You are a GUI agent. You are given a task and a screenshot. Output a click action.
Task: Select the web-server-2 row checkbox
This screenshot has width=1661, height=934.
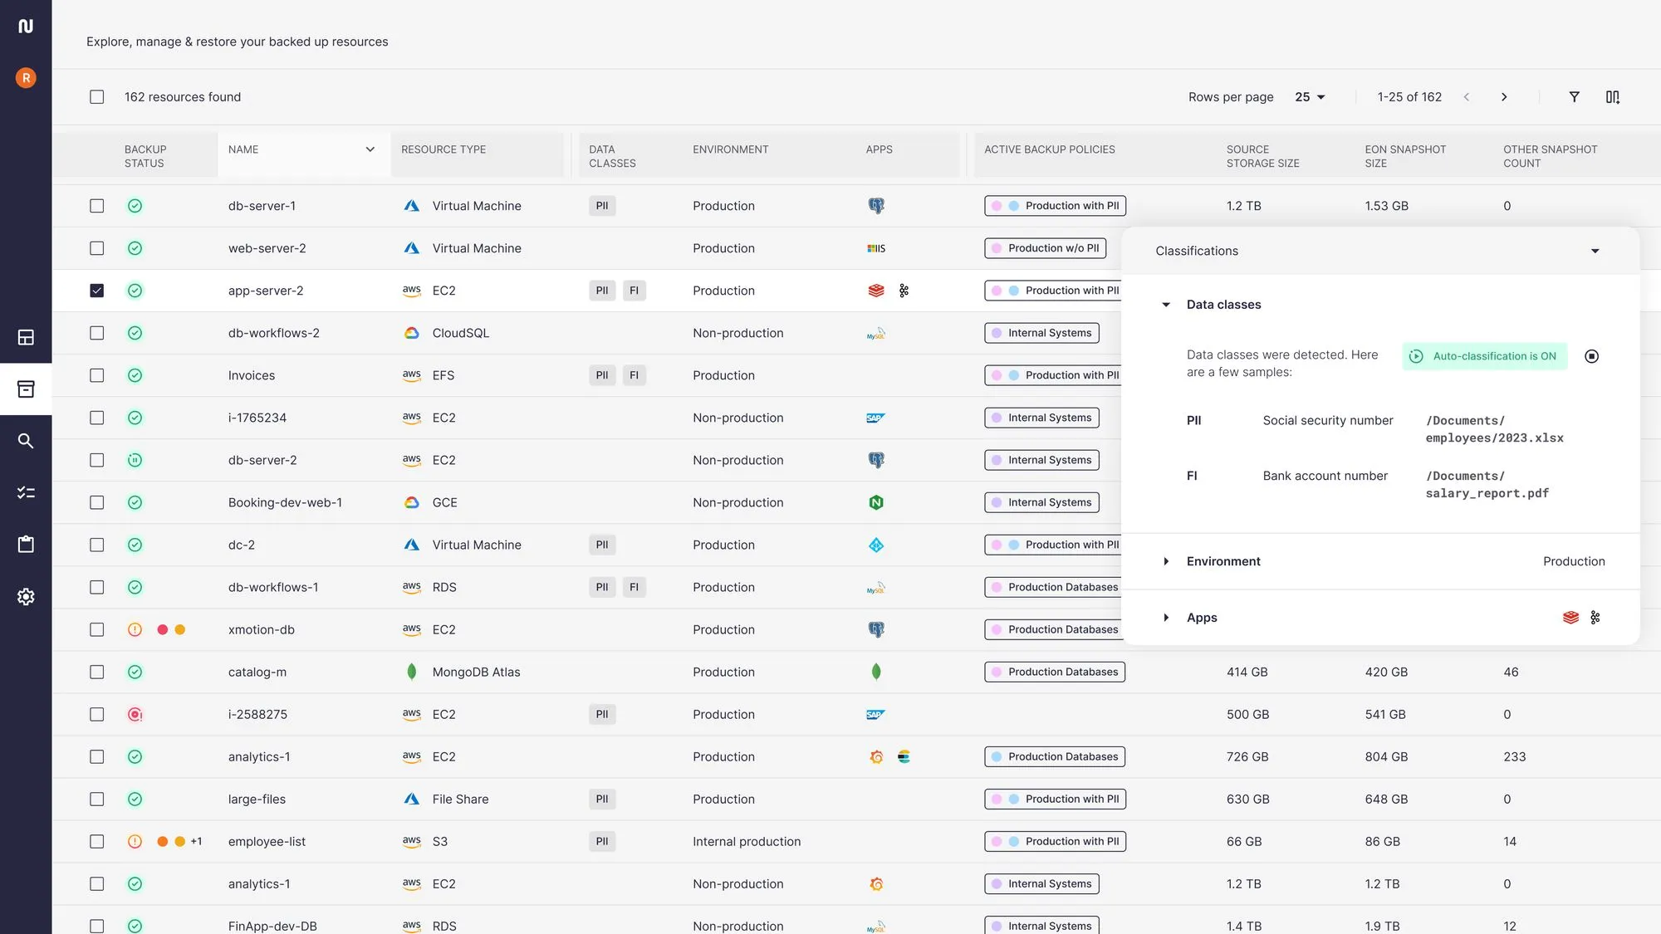coord(97,248)
